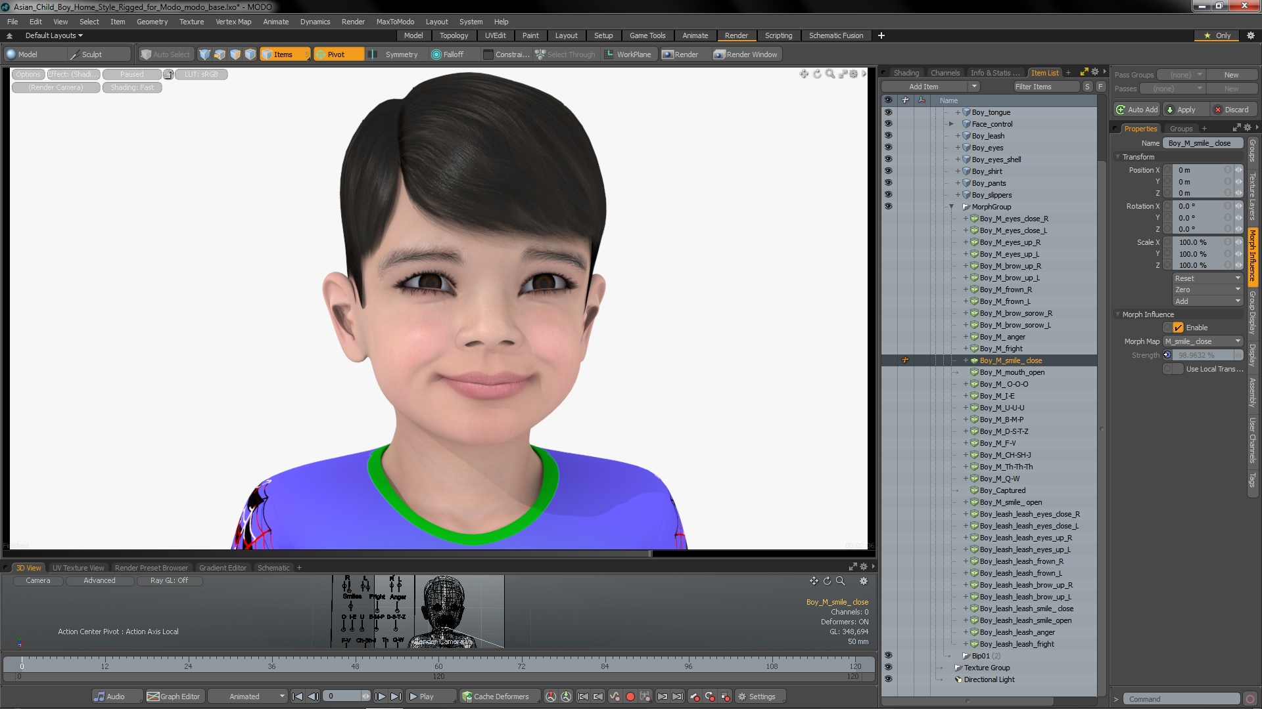Select Polygons selection mode cube icon
The height and width of the screenshot is (709, 1262).
point(235,54)
